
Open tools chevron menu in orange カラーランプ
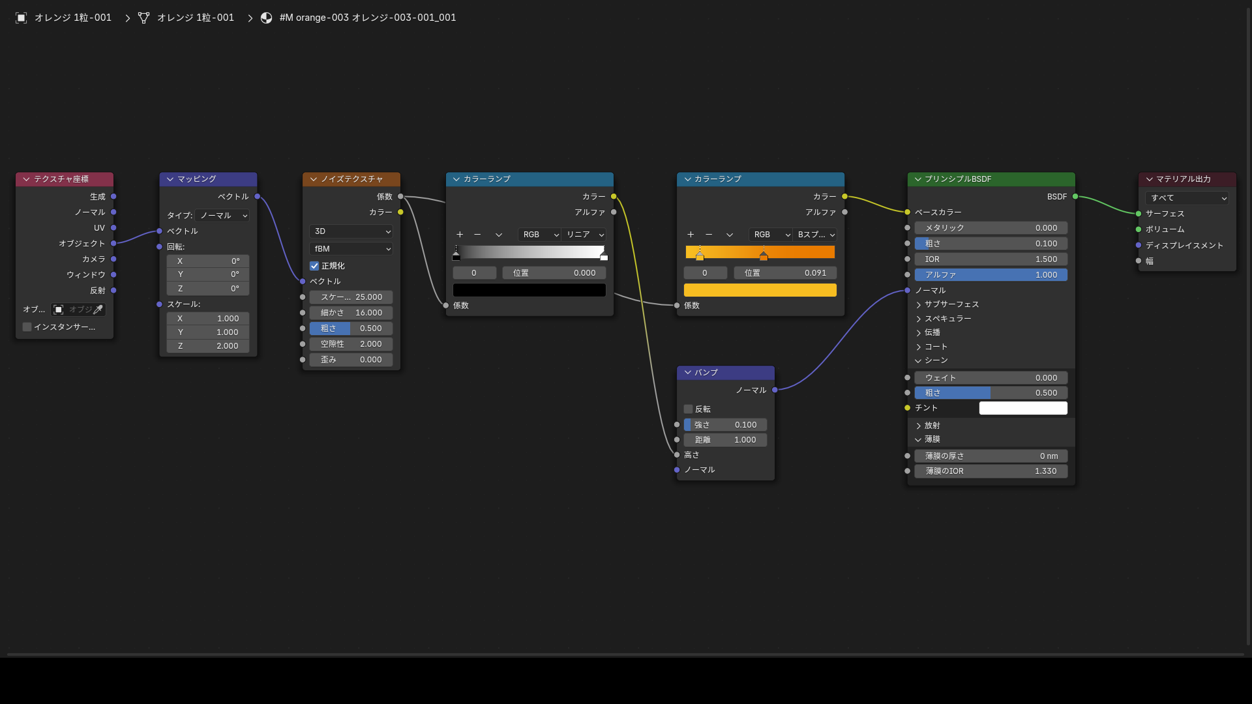(730, 235)
